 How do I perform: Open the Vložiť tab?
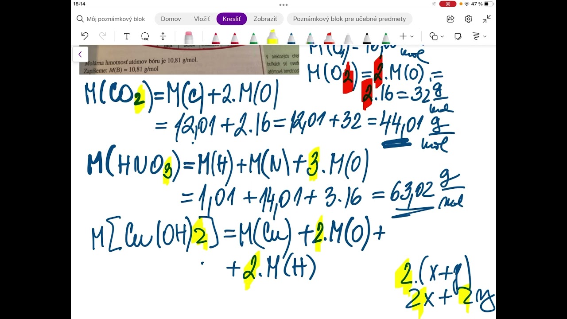202,19
